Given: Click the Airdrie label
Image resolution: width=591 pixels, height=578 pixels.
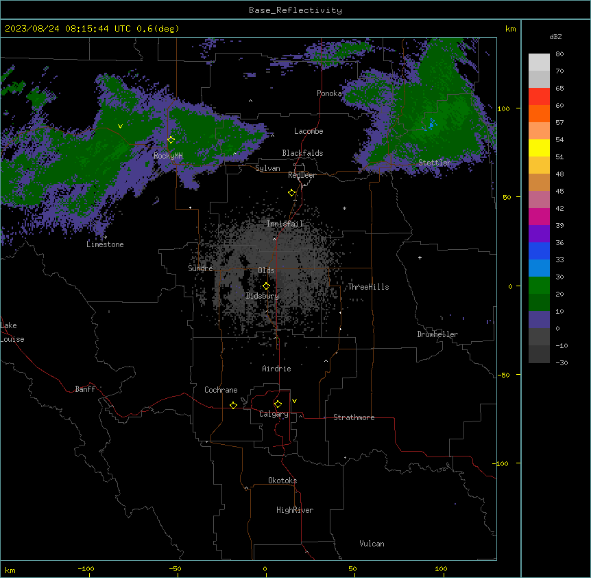Looking at the screenshot, I should coord(277,369).
